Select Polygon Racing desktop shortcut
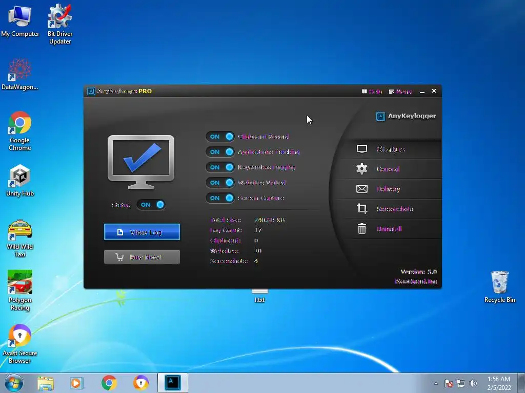This screenshot has width=525, height=393. 20,291
